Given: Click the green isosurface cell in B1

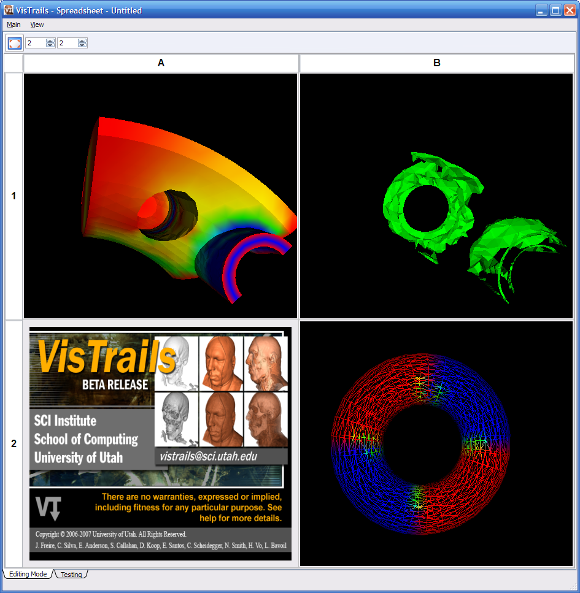Looking at the screenshot, I should (436, 196).
